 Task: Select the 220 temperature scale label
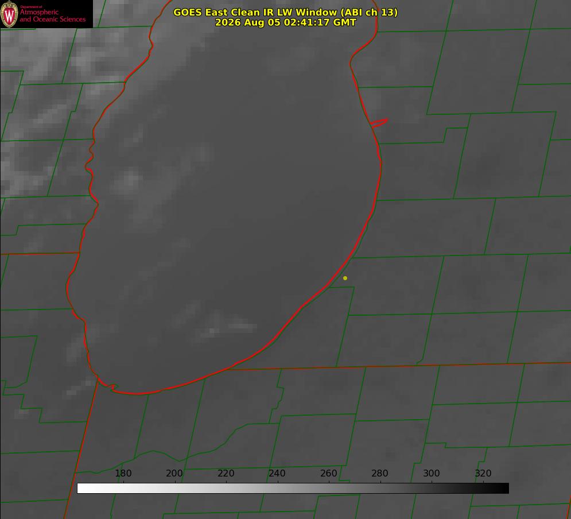[226, 473]
